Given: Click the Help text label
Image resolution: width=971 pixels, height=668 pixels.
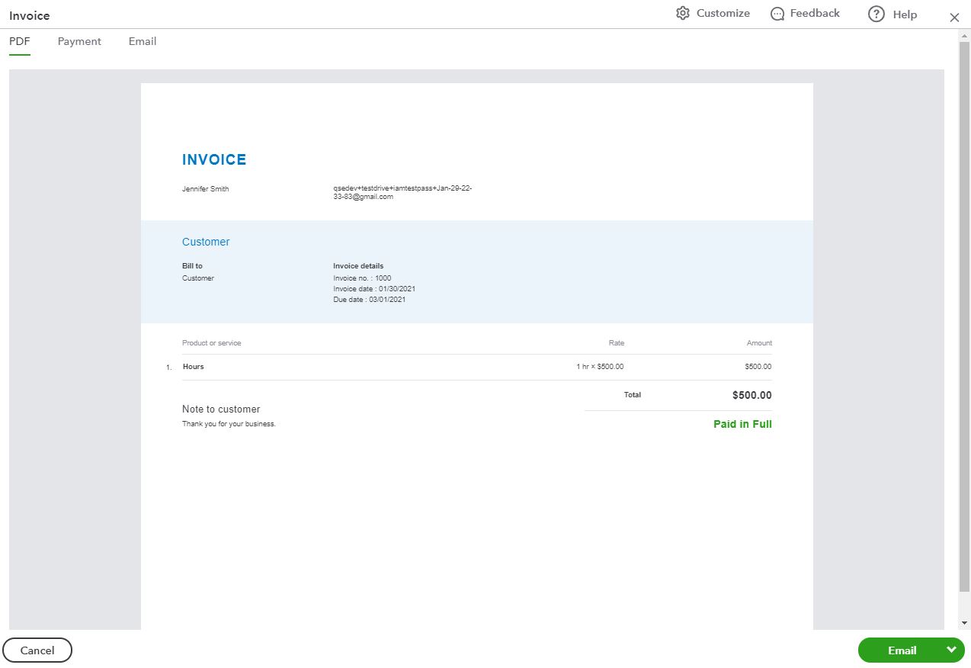Looking at the screenshot, I should (905, 14).
